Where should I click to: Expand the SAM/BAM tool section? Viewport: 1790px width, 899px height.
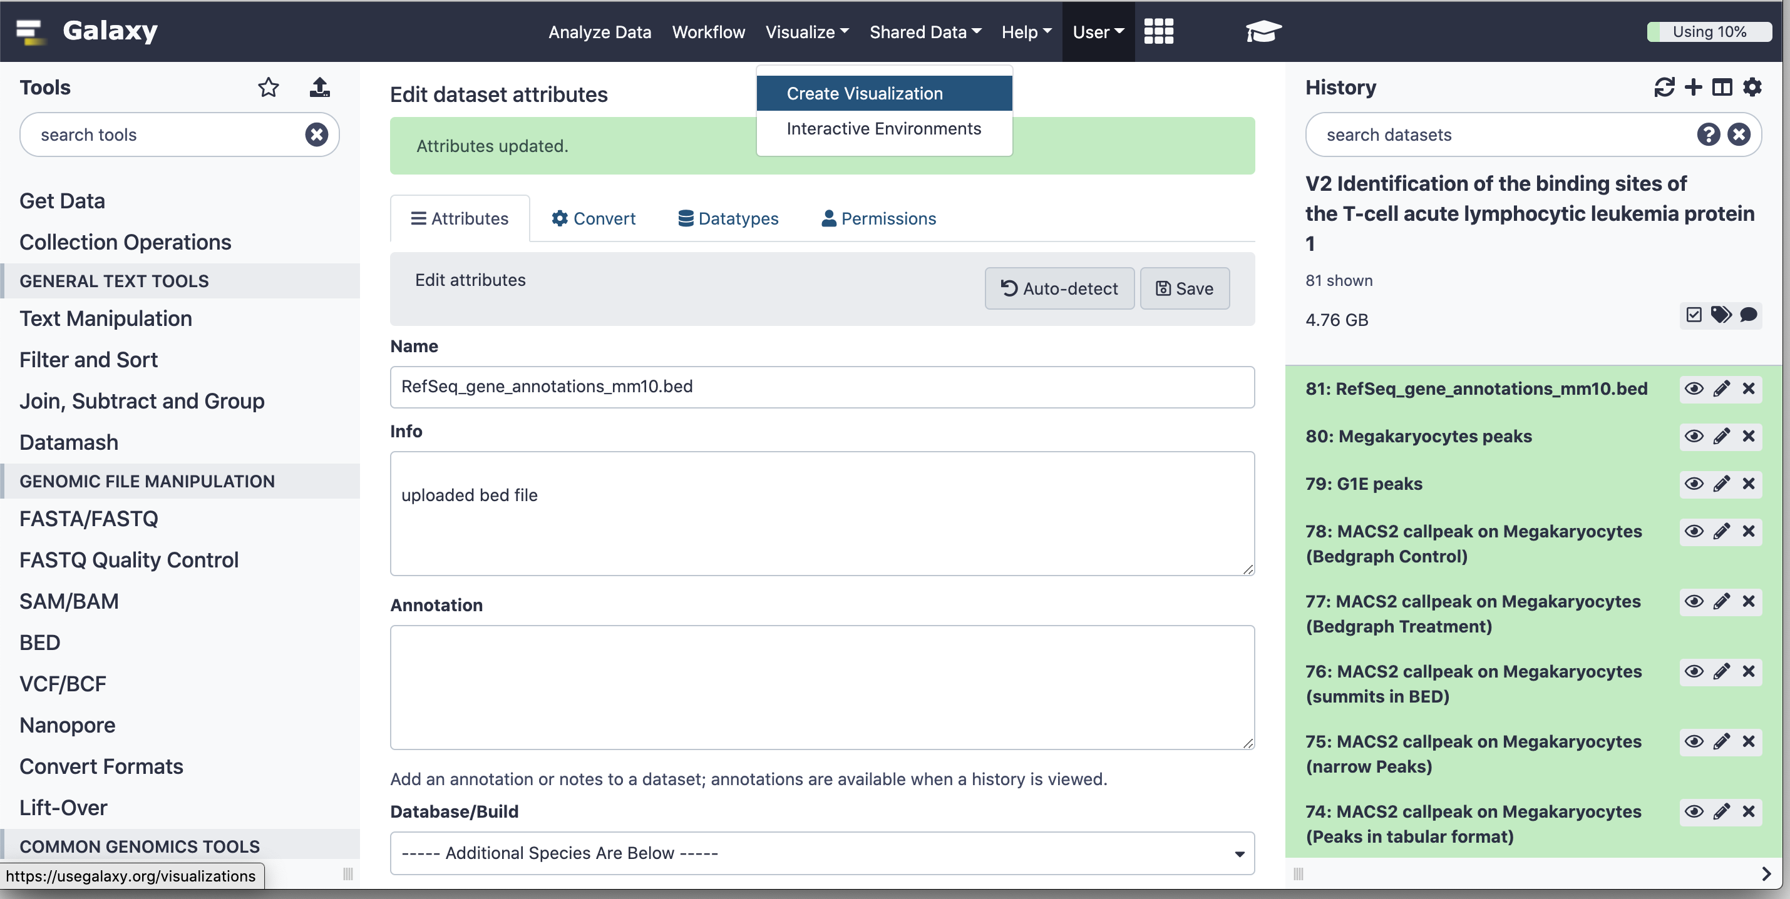click(69, 601)
